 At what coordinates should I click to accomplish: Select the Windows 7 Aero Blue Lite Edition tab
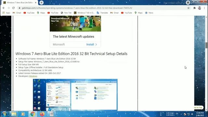(x=20, y=3)
